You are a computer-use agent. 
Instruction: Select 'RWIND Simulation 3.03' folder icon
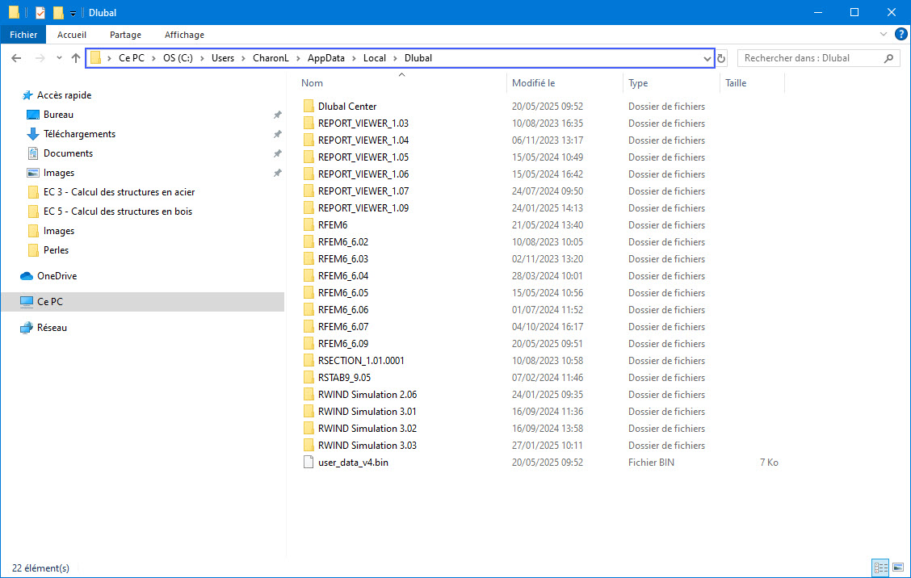pyautogui.click(x=309, y=446)
